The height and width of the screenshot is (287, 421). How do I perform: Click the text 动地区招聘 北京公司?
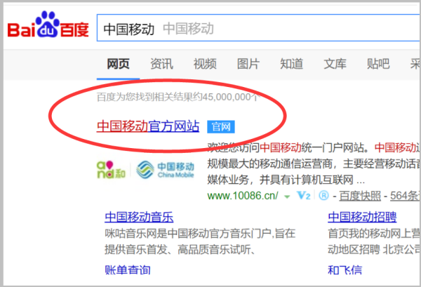coord(373,249)
